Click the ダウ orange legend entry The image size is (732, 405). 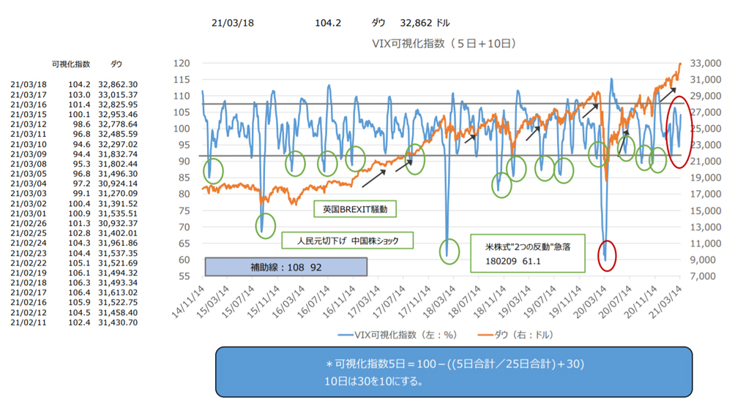click(x=515, y=335)
